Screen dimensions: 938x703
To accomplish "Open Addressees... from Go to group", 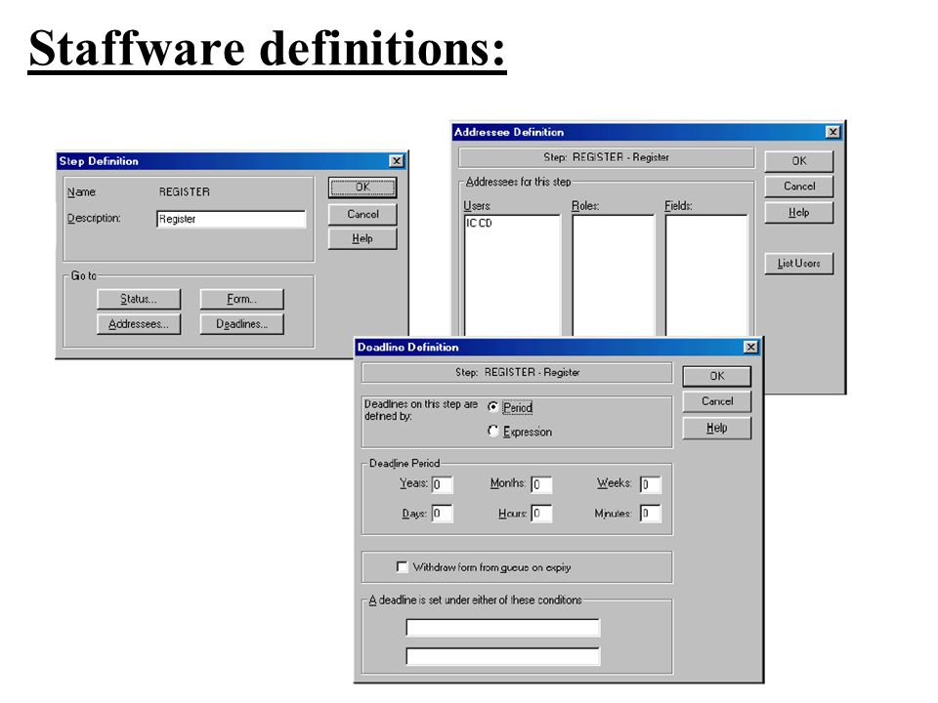I will 138,324.
